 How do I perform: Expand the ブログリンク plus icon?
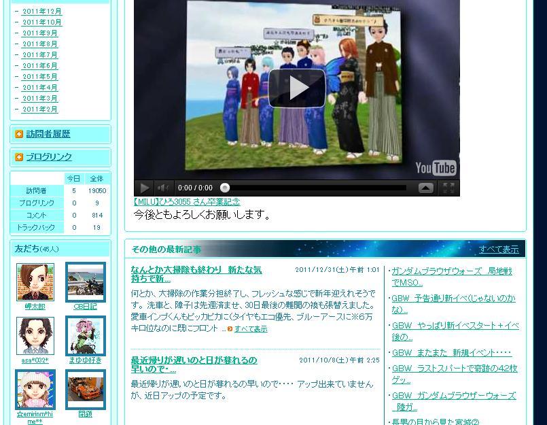[19, 157]
